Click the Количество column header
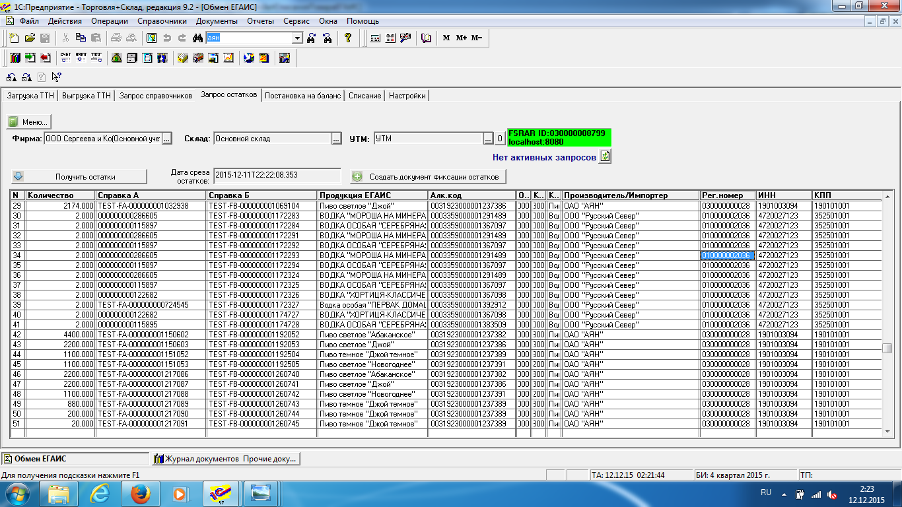Image resolution: width=902 pixels, height=507 pixels. tap(60, 195)
